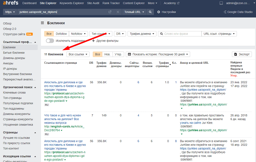The height and width of the screenshot is (162, 256).
Task: Click the plus icon for Другие фильтры
Action: [x=93, y=41]
